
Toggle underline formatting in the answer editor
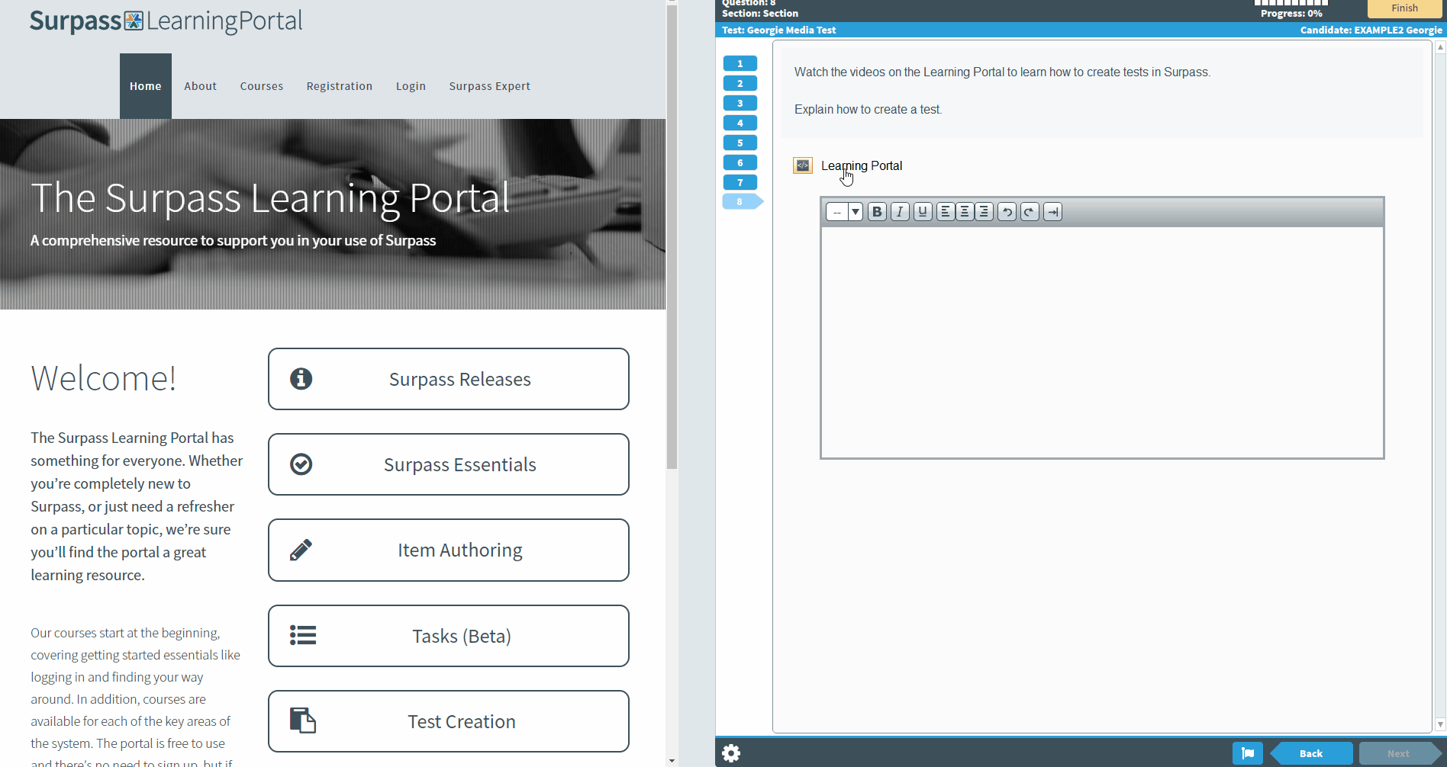[923, 212]
